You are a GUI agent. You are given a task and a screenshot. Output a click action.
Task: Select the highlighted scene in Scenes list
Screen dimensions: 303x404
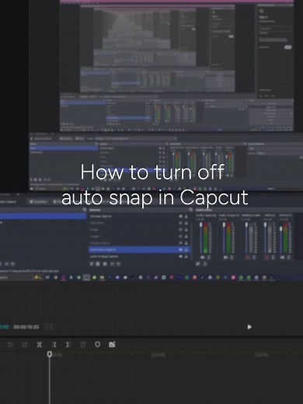[x=43, y=216]
